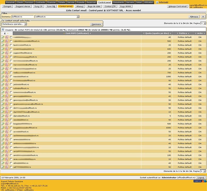Sort Activ column ascending with up arrow
Viewport: 207px width, 191px height.
tap(196, 33)
